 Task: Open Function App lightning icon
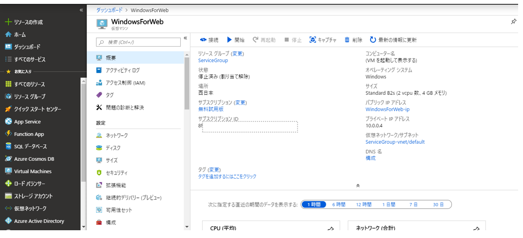(x=9, y=134)
